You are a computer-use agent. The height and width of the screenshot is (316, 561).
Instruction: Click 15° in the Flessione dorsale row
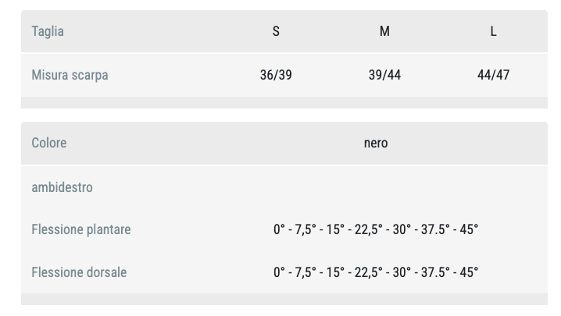(335, 273)
